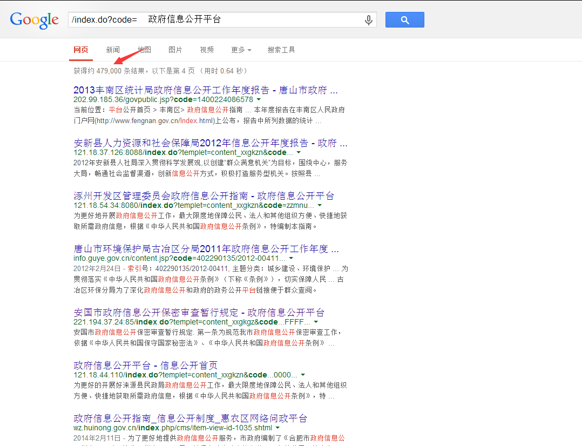Click the blue magnifier search button
This screenshot has width=582, height=446.
click(x=404, y=19)
